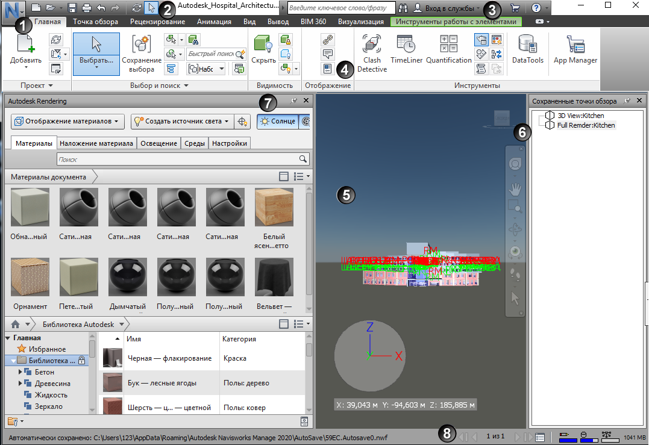Viewport: 649px width, 445px height.
Task: Collapse the Главная tree node
Action: (x=8, y=338)
